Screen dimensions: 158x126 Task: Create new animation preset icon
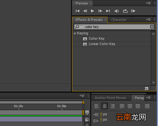pos(147,89)
